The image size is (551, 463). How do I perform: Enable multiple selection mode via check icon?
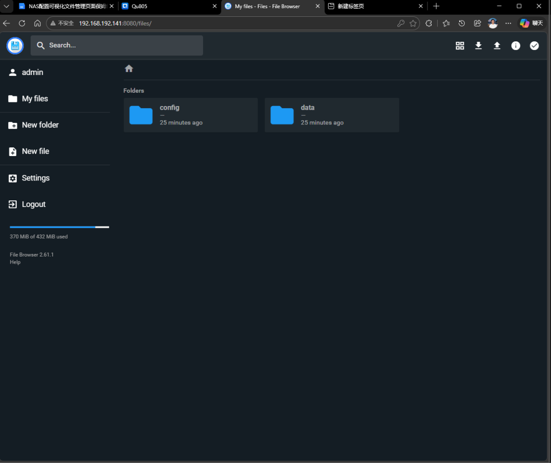click(534, 45)
